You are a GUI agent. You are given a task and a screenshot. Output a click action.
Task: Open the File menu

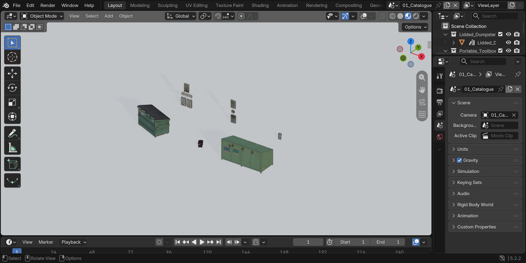17,5
